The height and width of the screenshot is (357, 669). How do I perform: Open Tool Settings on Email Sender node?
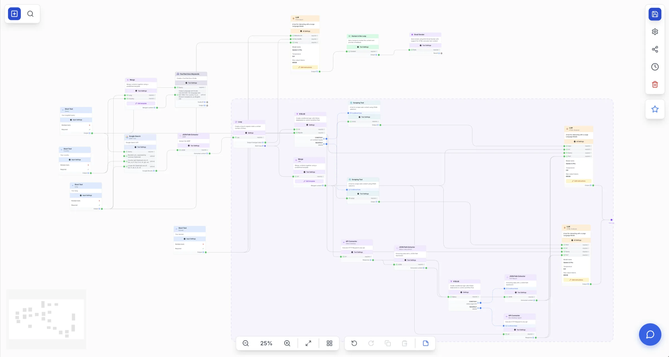coord(425,45)
